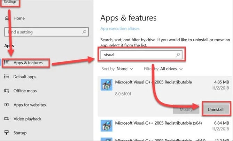Click the Startup monitor icon
Image resolution: width=233 pixels, height=141 pixels.
pyautogui.click(x=7, y=133)
